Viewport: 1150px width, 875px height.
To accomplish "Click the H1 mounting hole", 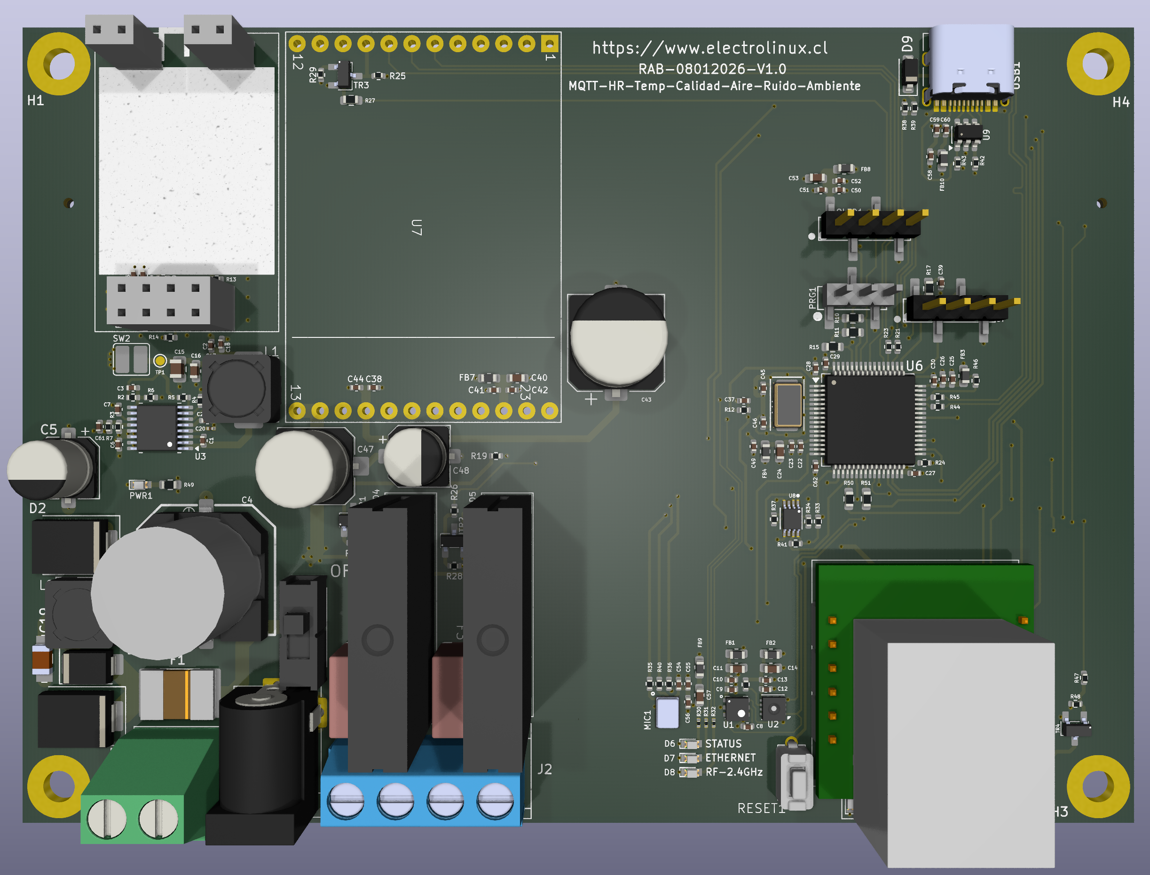I will pyautogui.click(x=58, y=64).
